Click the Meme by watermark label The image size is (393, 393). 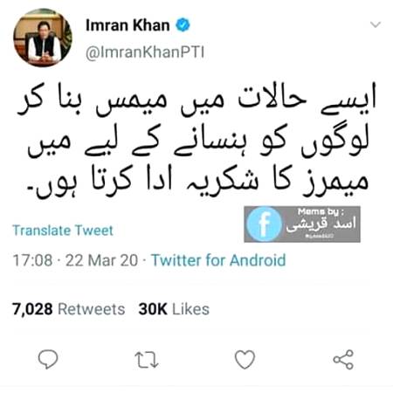point(321,212)
